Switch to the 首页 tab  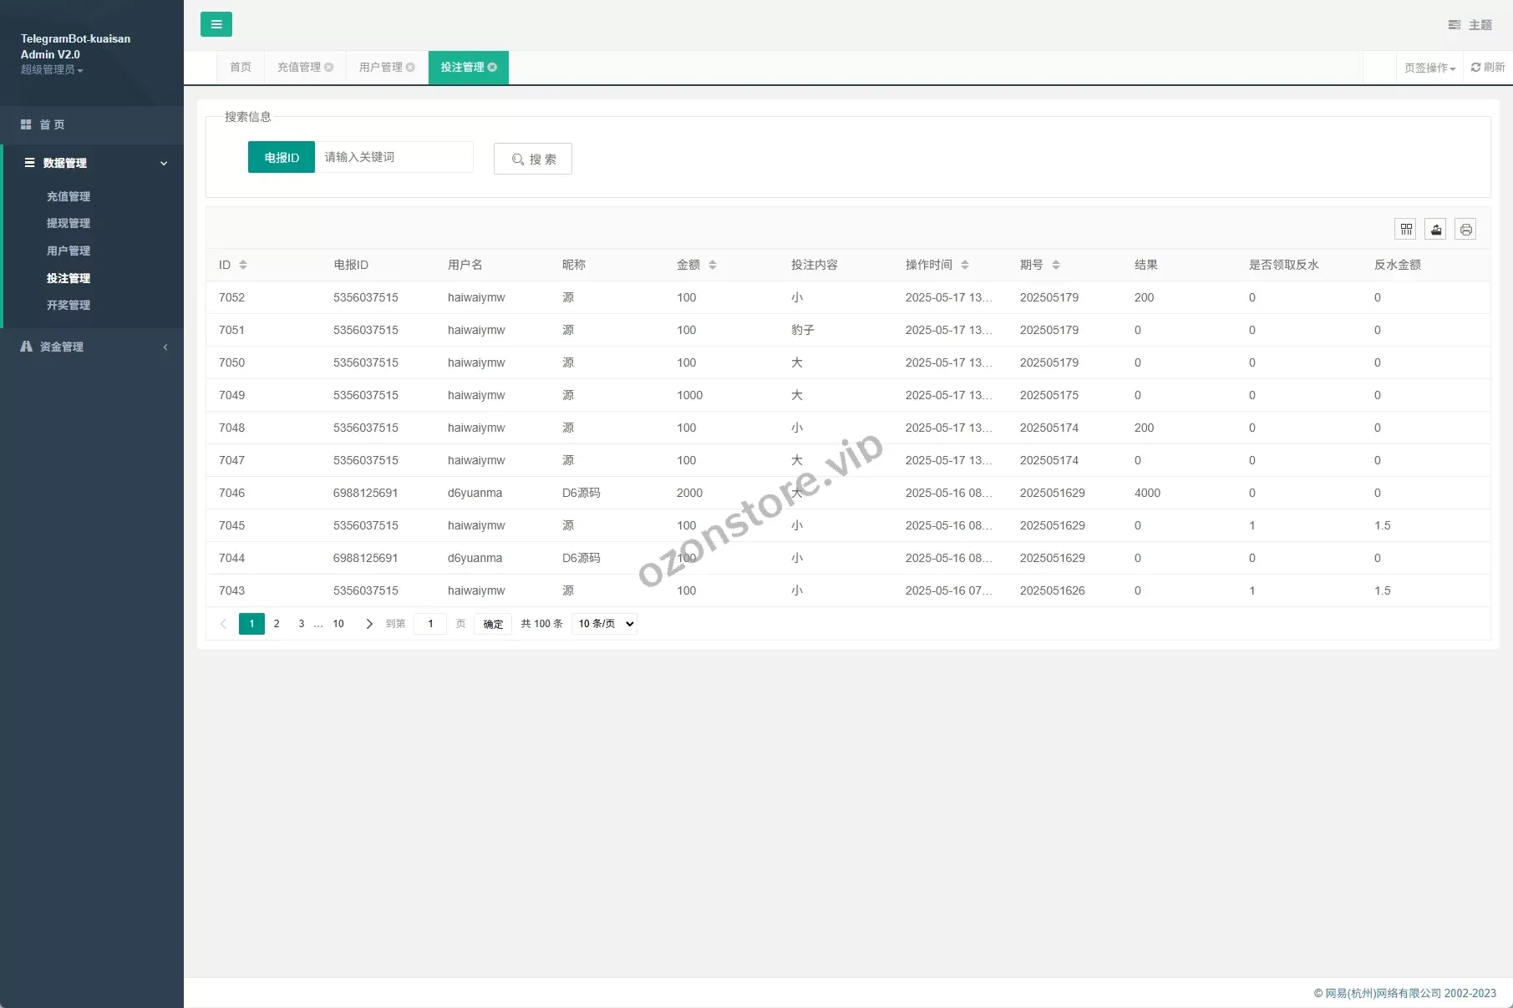pos(241,68)
